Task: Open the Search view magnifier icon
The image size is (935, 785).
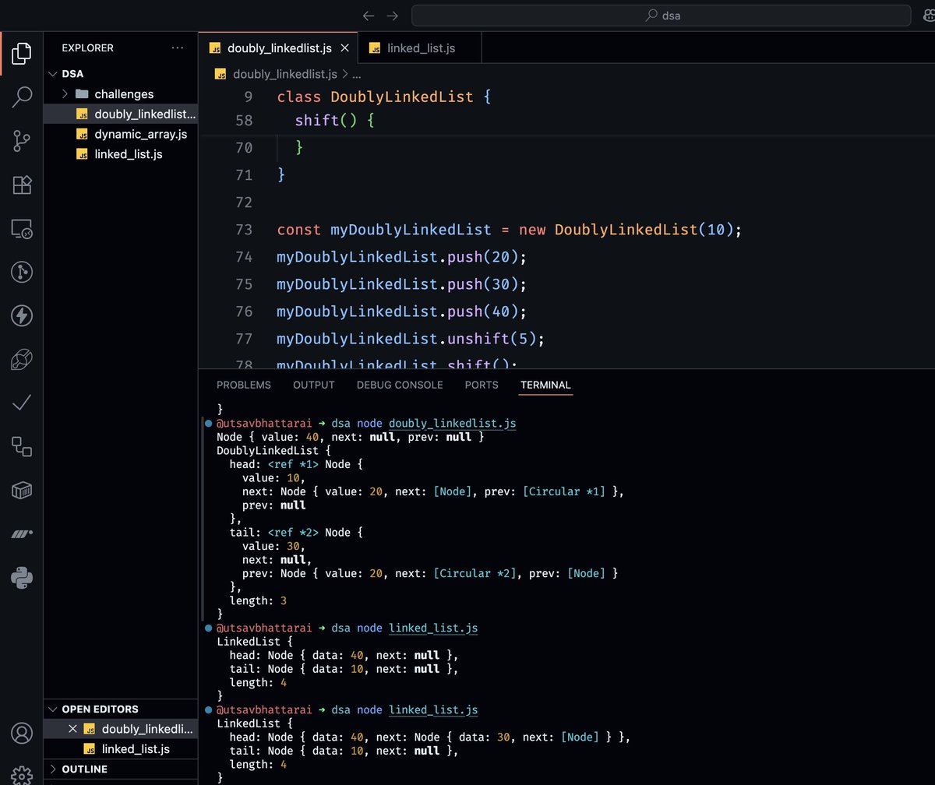Action: [x=22, y=97]
